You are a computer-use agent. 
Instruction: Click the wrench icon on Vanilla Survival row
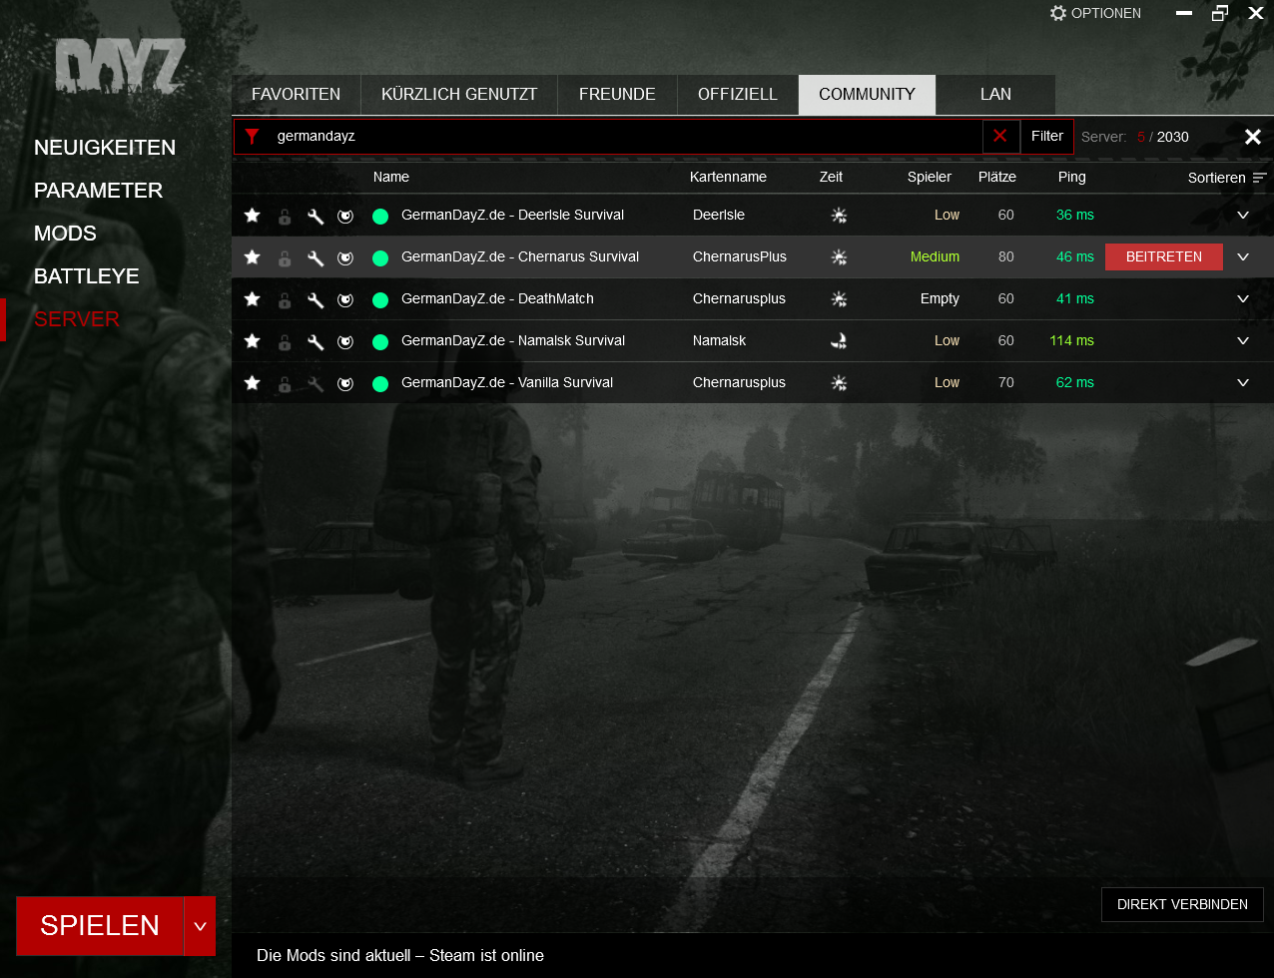click(316, 383)
